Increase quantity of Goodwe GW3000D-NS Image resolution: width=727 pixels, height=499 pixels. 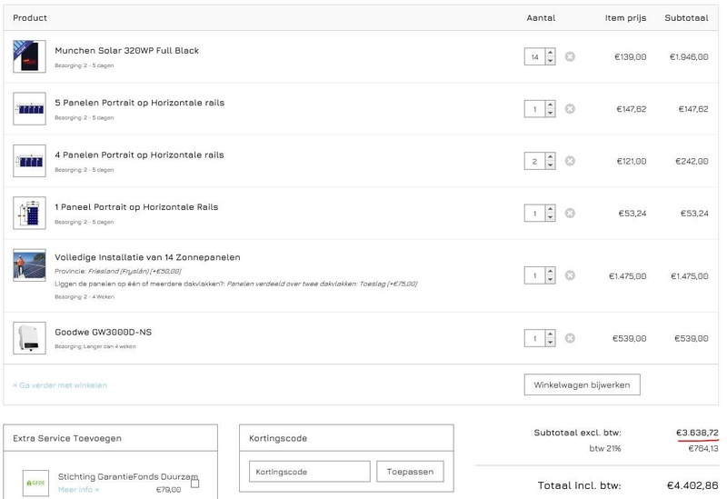coord(550,334)
